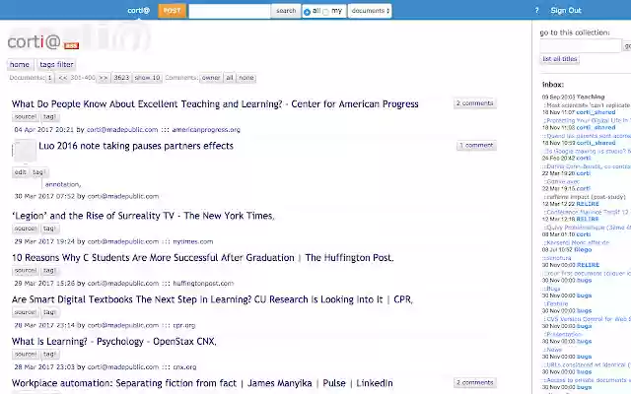
Task: Open cpr.org source link
Action: point(184,325)
